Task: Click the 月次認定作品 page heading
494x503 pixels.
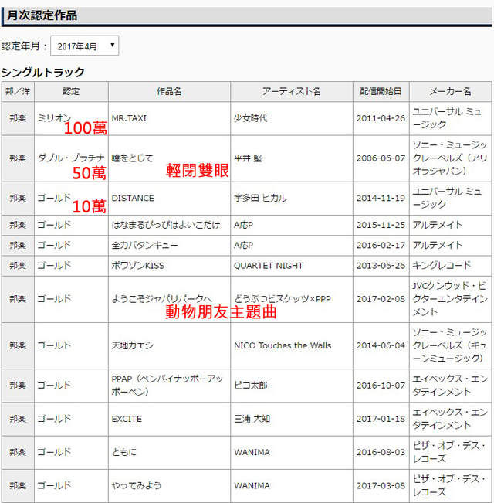Action: tap(42, 15)
